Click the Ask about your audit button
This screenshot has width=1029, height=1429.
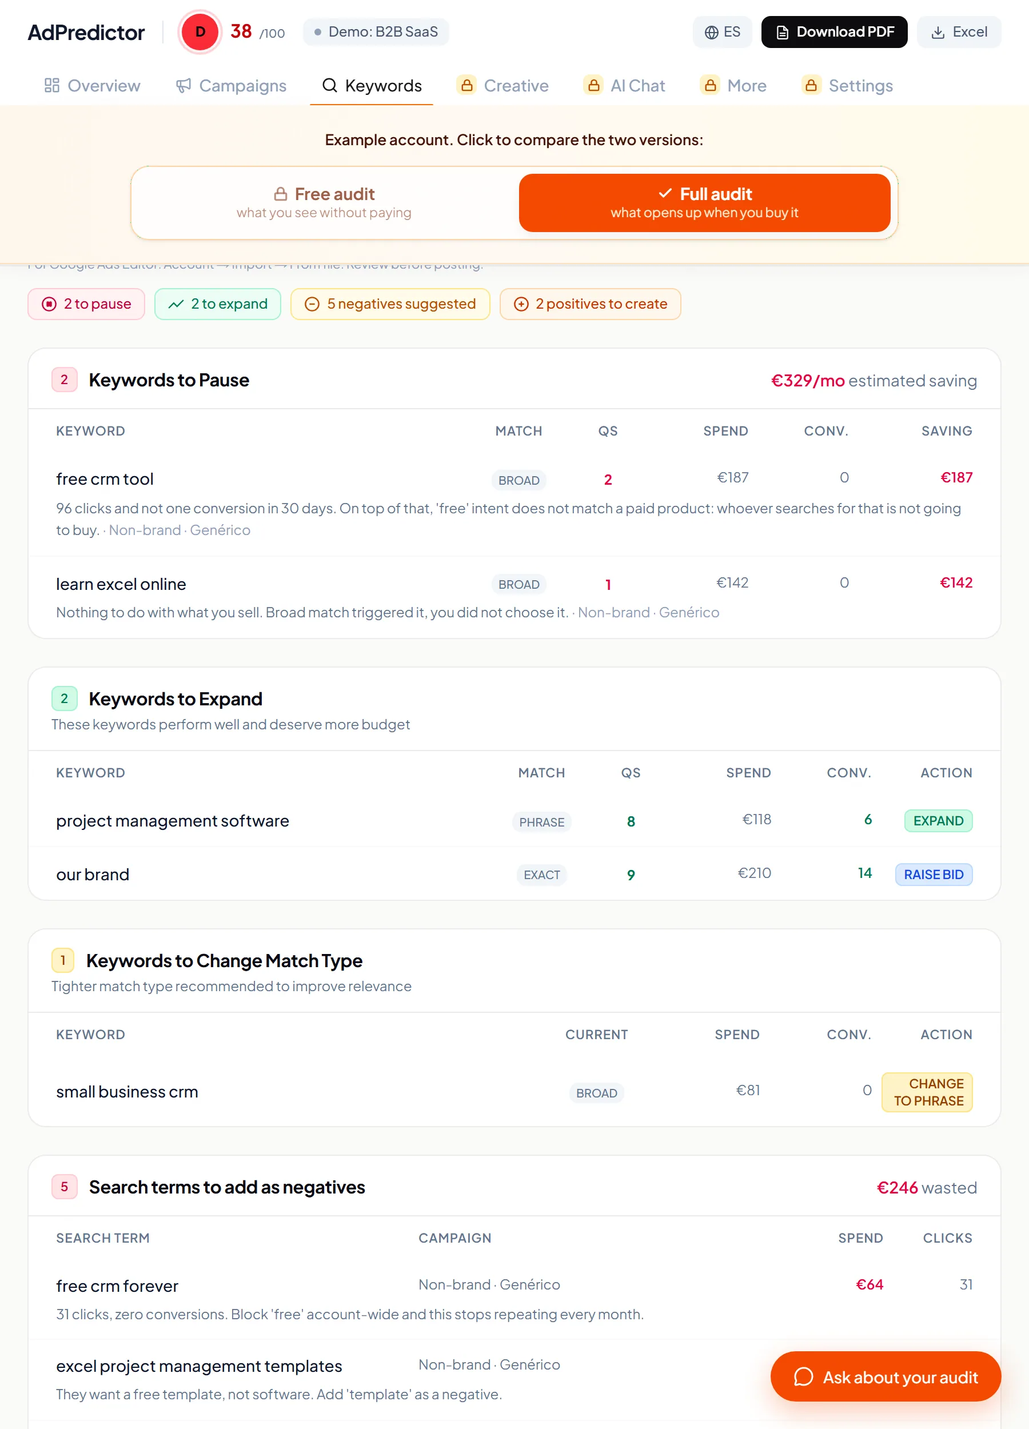[886, 1376]
